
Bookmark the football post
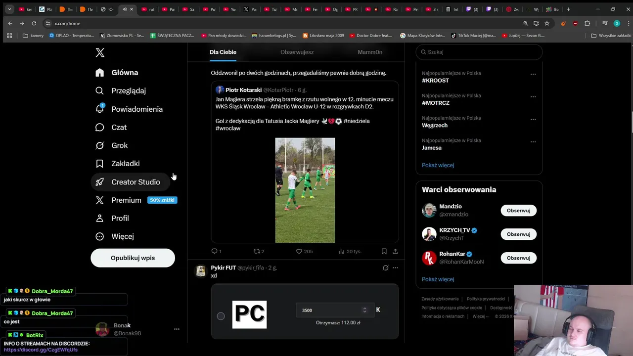[x=384, y=251]
